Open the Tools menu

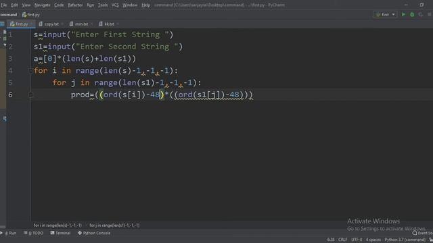tap(103, 5)
